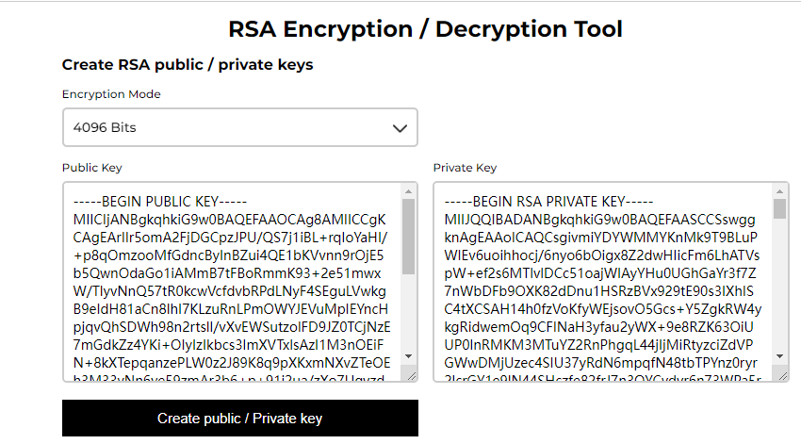Click the Public Key scrollbar down arrow
801x444 pixels.
(408, 356)
